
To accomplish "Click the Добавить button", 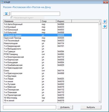I will pyautogui.click(x=65, y=107).
